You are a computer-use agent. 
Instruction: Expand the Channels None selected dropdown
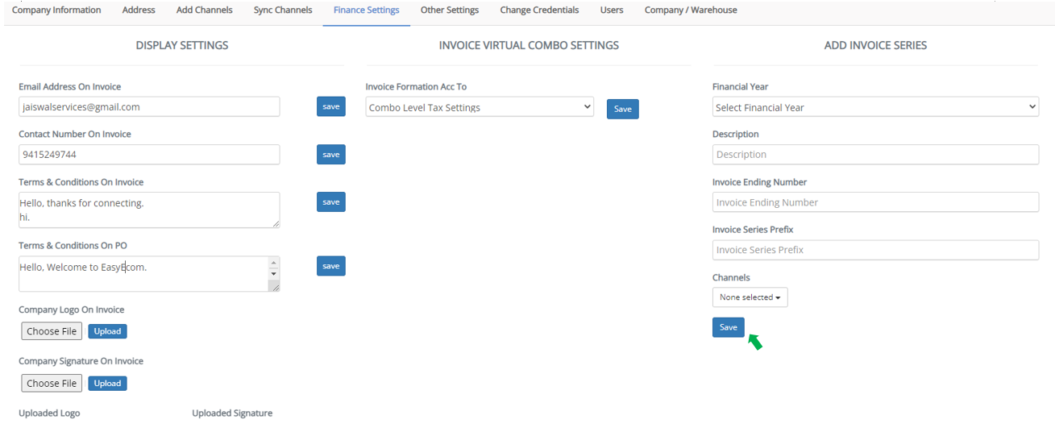750,297
